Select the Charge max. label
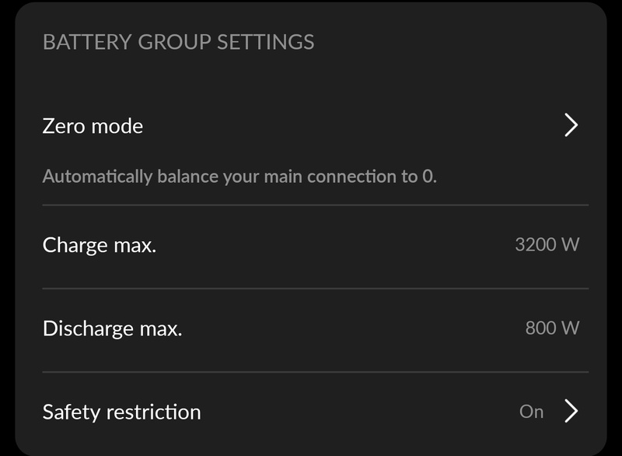 tap(100, 245)
